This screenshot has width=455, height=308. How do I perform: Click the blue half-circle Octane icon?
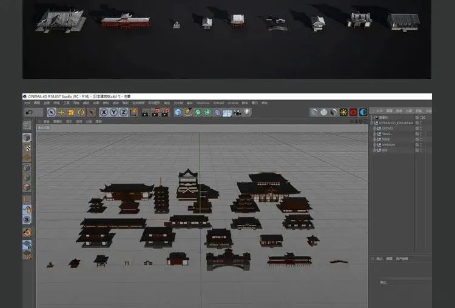(363, 112)
